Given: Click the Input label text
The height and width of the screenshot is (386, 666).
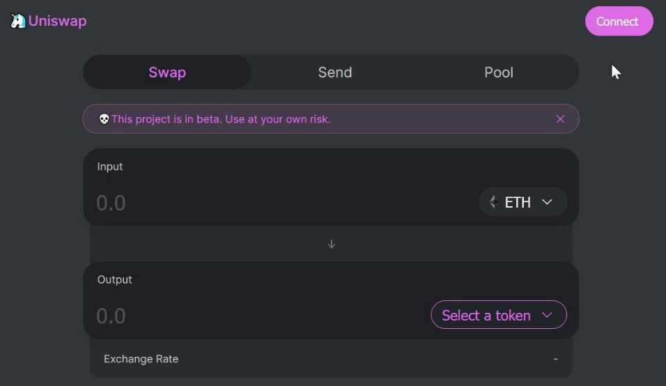Looking at the screenshot, I should coord(110,167).
